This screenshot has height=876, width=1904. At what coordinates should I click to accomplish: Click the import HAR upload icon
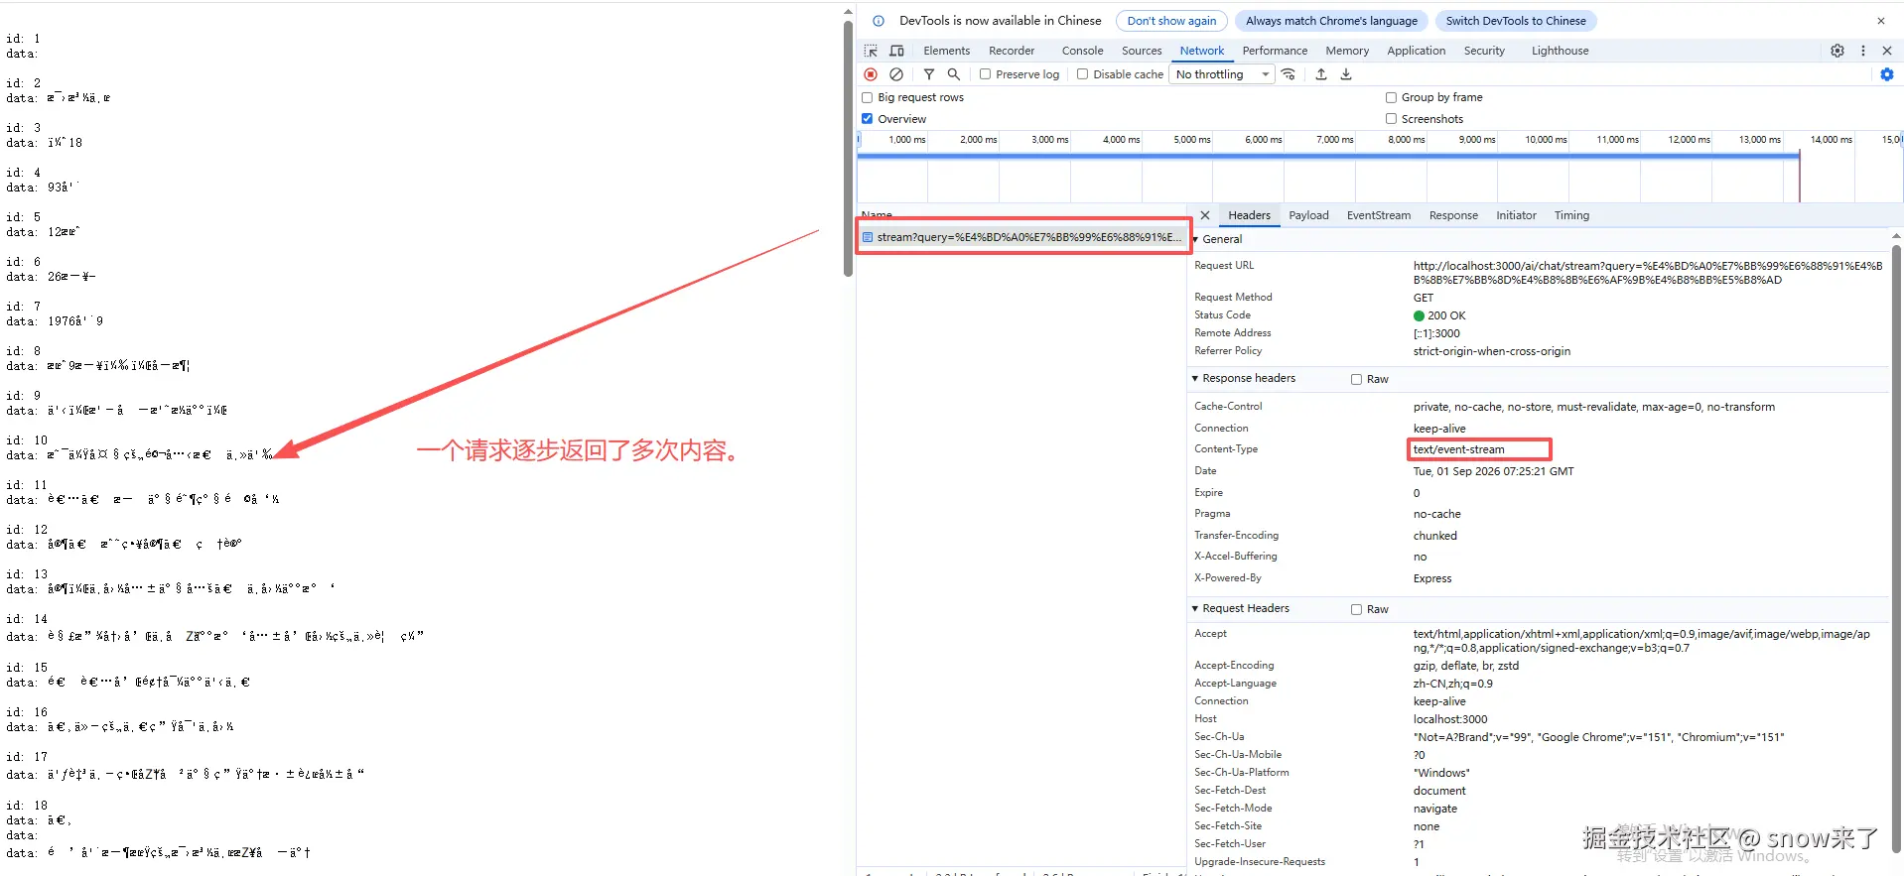1321,74
